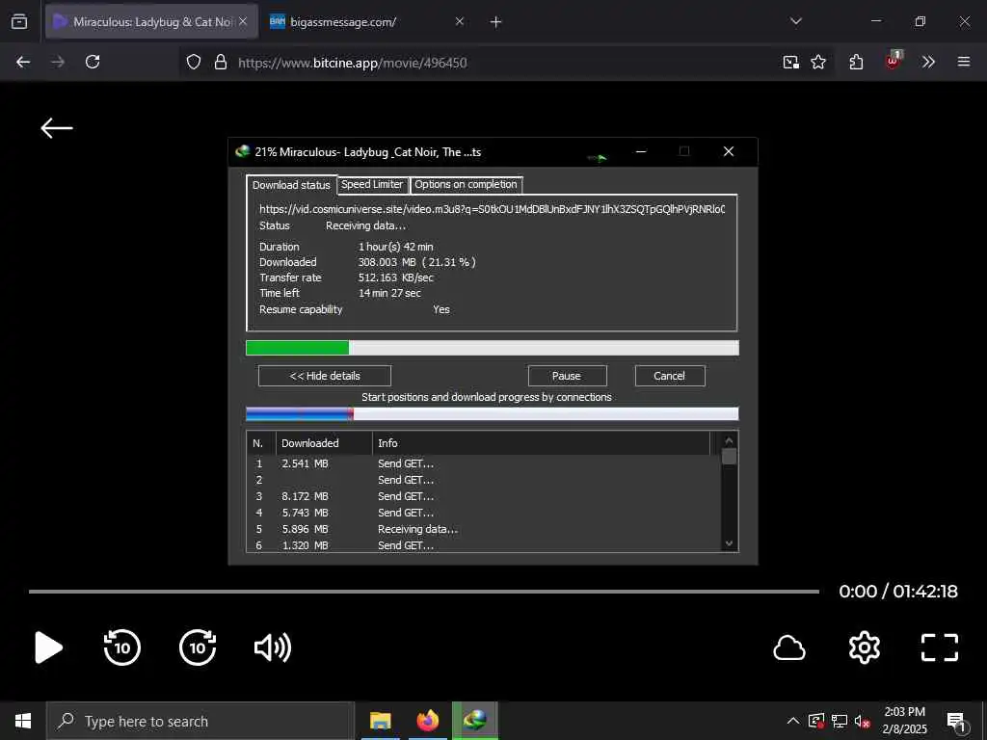Select connection row 3 with 8.172 MB
The width and height of the screenshot is (987, 740).
(484, 496)
